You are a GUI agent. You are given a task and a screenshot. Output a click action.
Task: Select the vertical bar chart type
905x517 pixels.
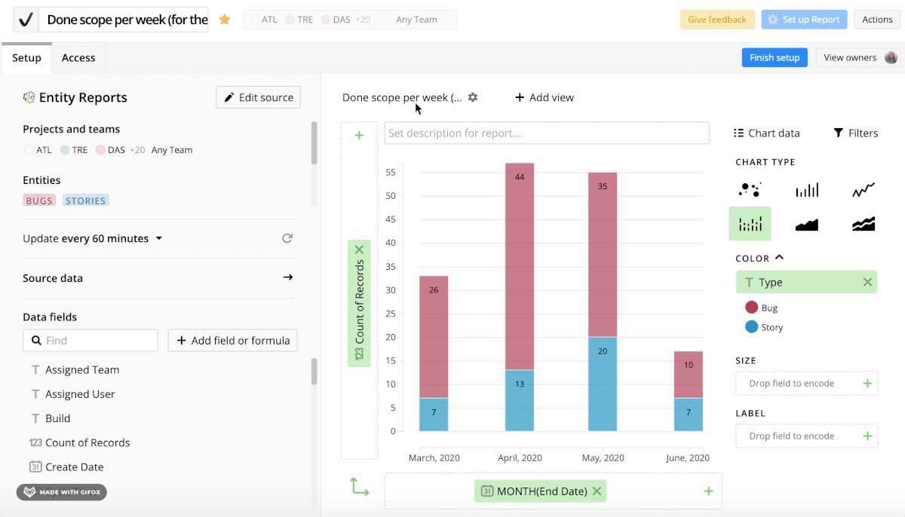806,189
